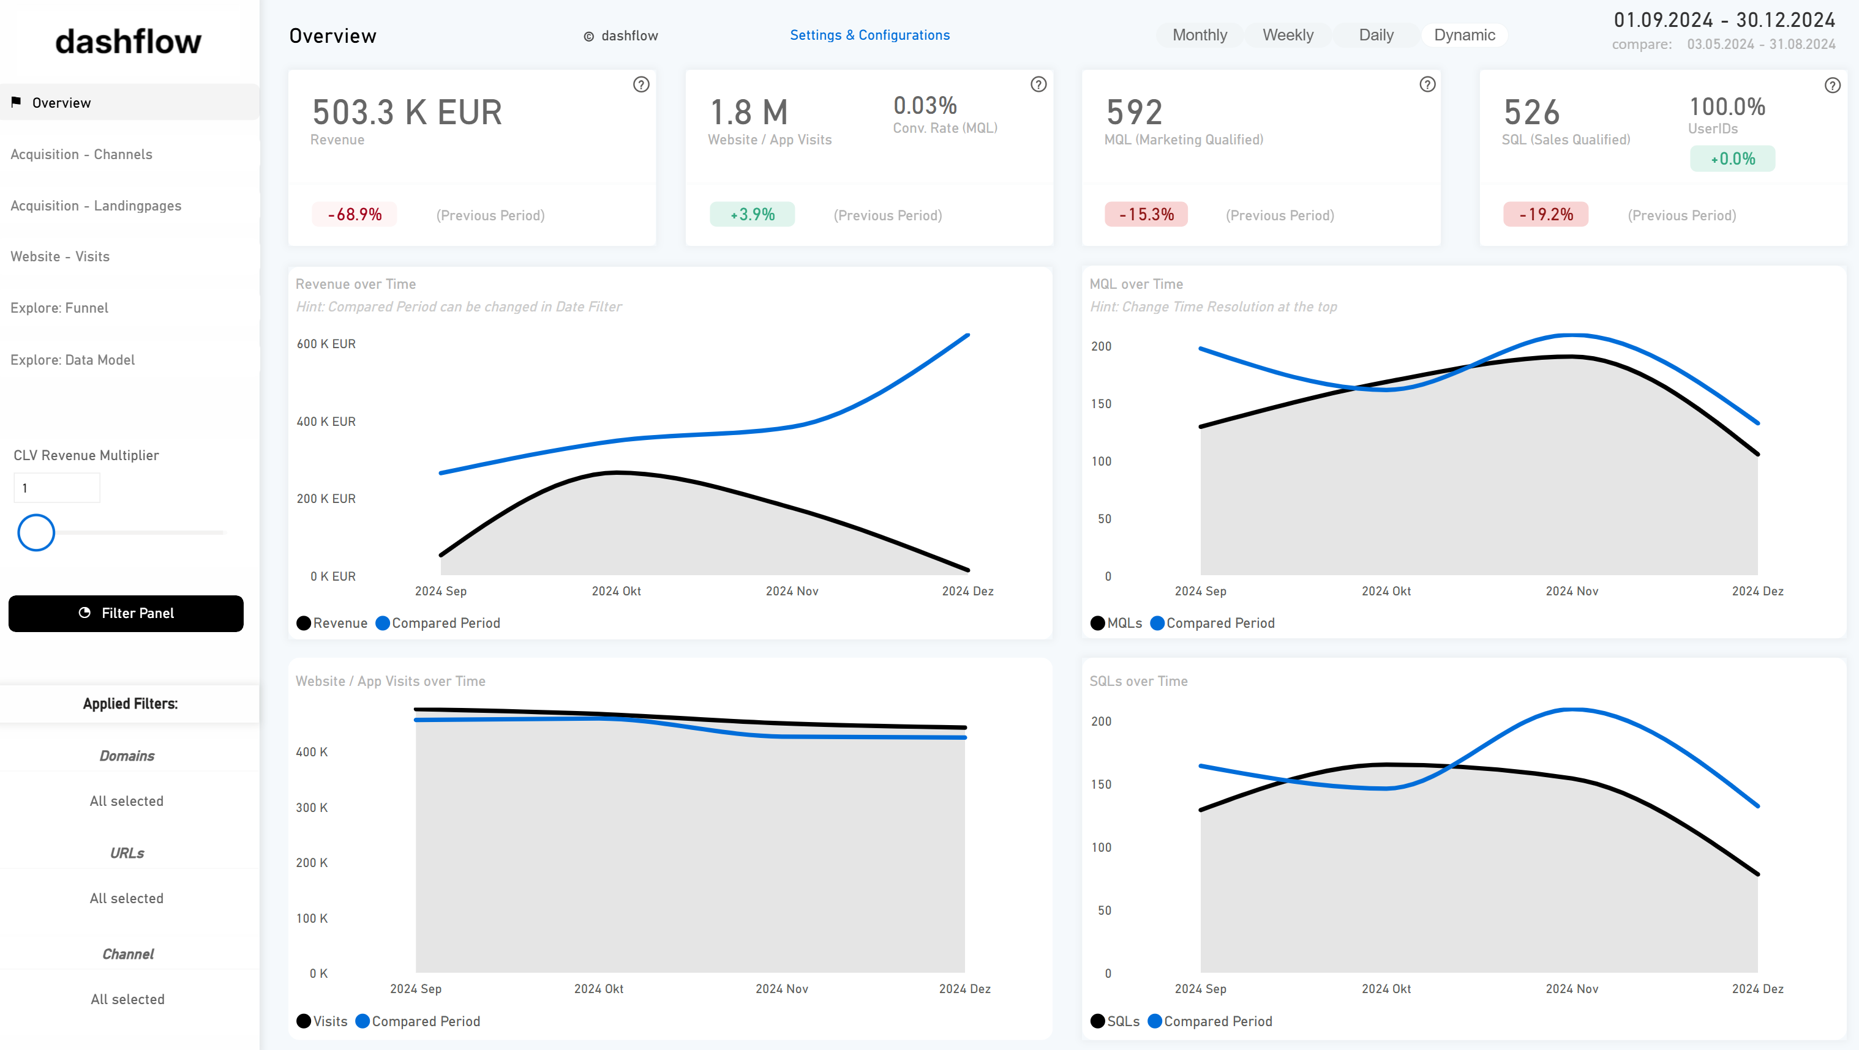Open the date range 01.09.2024 - 30.12.2024 filter
The width and height of the screenshot is (1859, 1050).
point(1724,20)
